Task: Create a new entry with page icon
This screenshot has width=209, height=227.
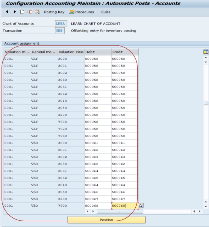Action: (x=22, y=12)
